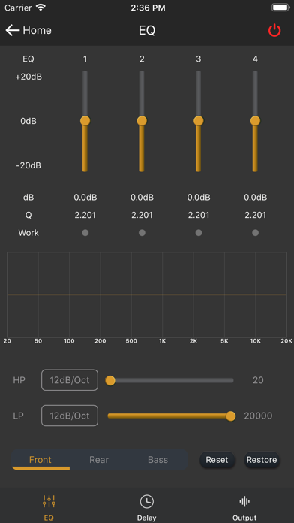Go back via the Home label
Viewport: 294px width, 523px height.
[37, 30]
